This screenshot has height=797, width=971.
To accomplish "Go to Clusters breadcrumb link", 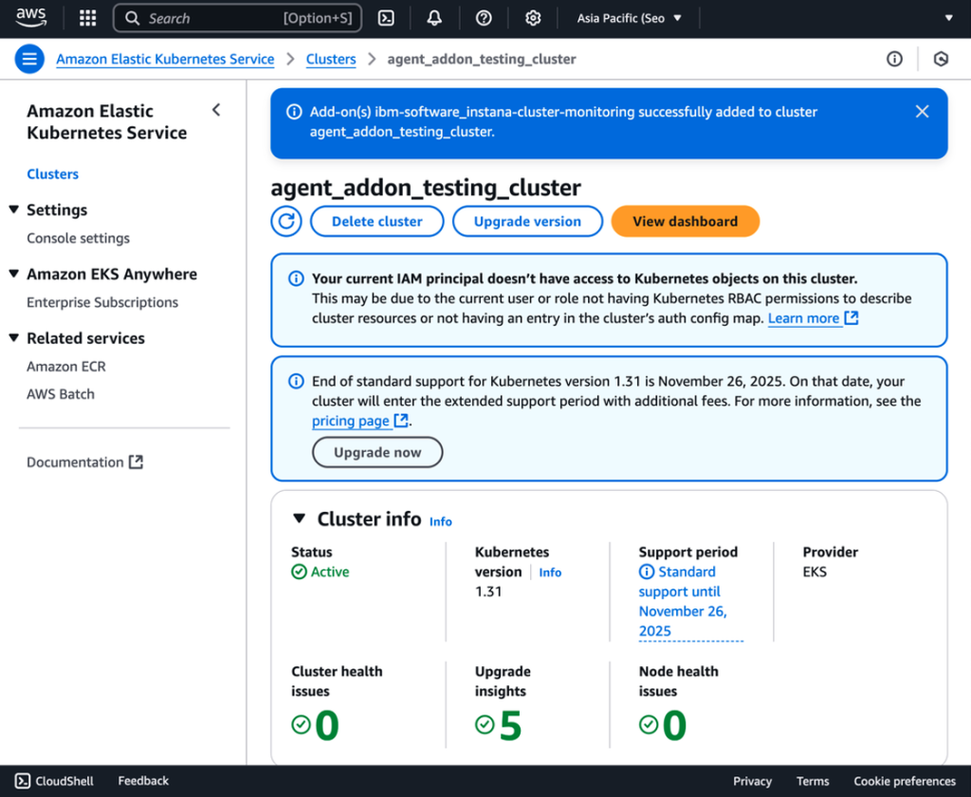I will pos(331,59).
